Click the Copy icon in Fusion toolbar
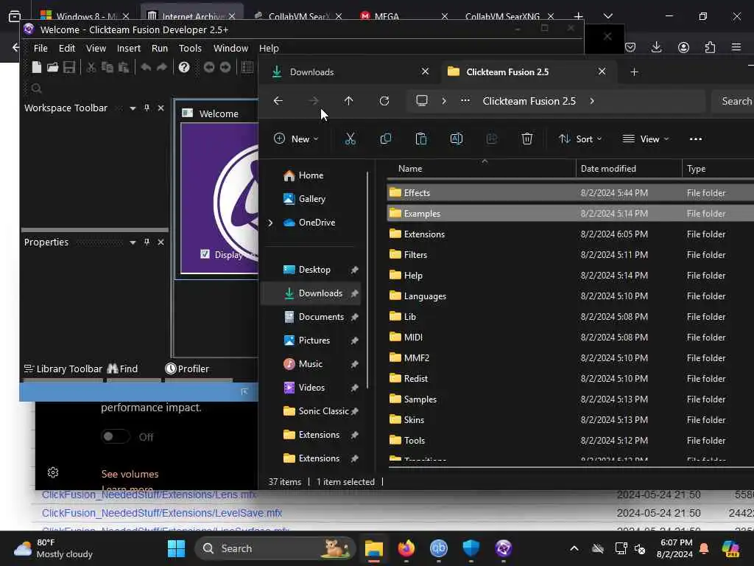Viewport: 754px width, 566px height. tap(108, 67)
